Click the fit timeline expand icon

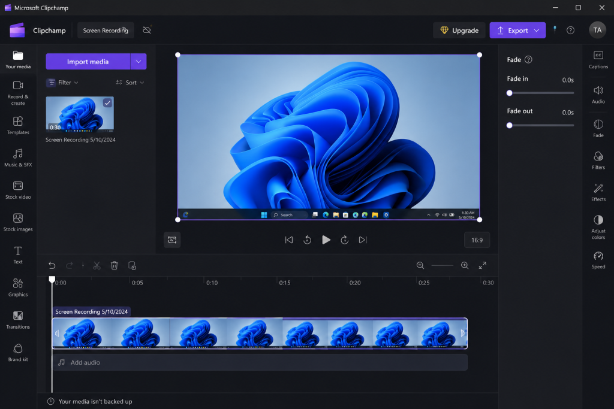483,265
